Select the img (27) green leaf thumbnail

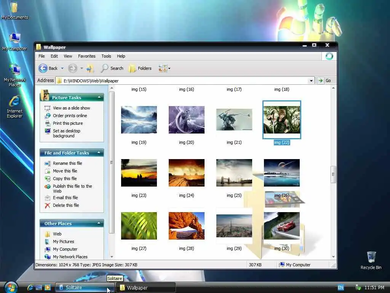click(139, 226)
